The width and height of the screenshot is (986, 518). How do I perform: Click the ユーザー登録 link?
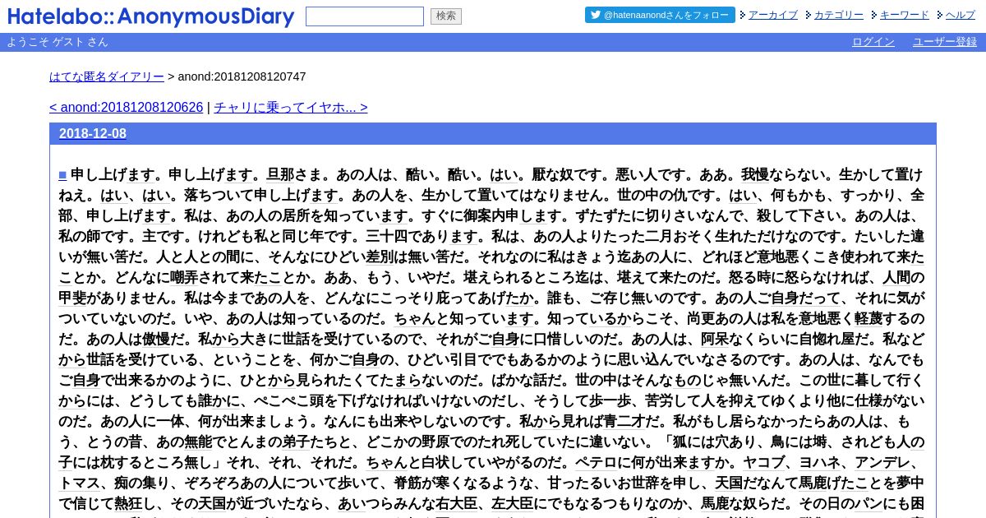tap(945, 42)
